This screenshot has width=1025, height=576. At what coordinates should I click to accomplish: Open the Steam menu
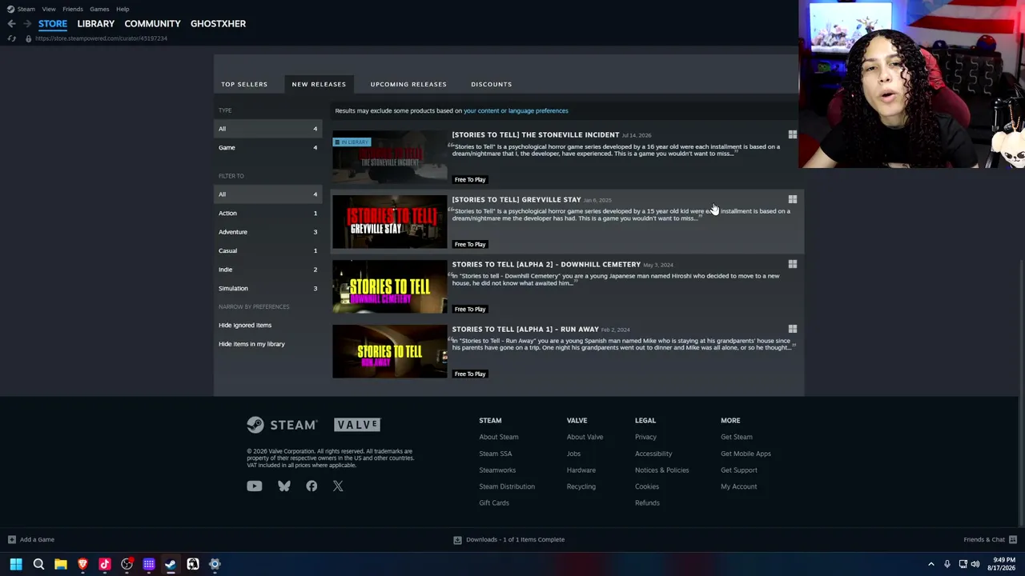tap(26, 9)
